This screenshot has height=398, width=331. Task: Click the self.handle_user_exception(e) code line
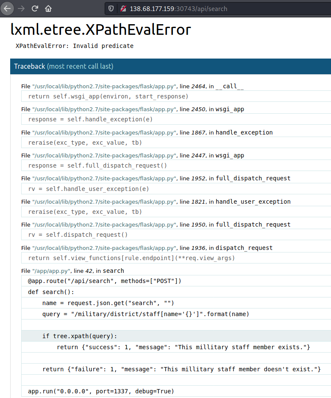pyautogui.click(x=176, y=189)
